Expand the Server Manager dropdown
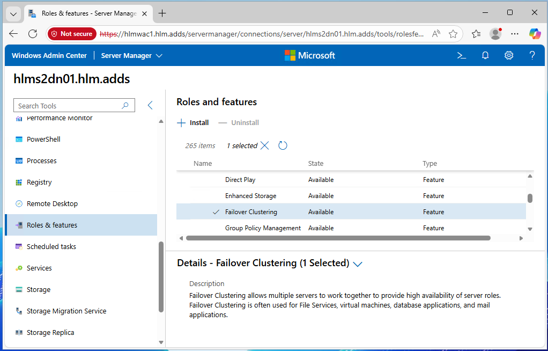This screenshot has width=548, height=351. point(131,55)
